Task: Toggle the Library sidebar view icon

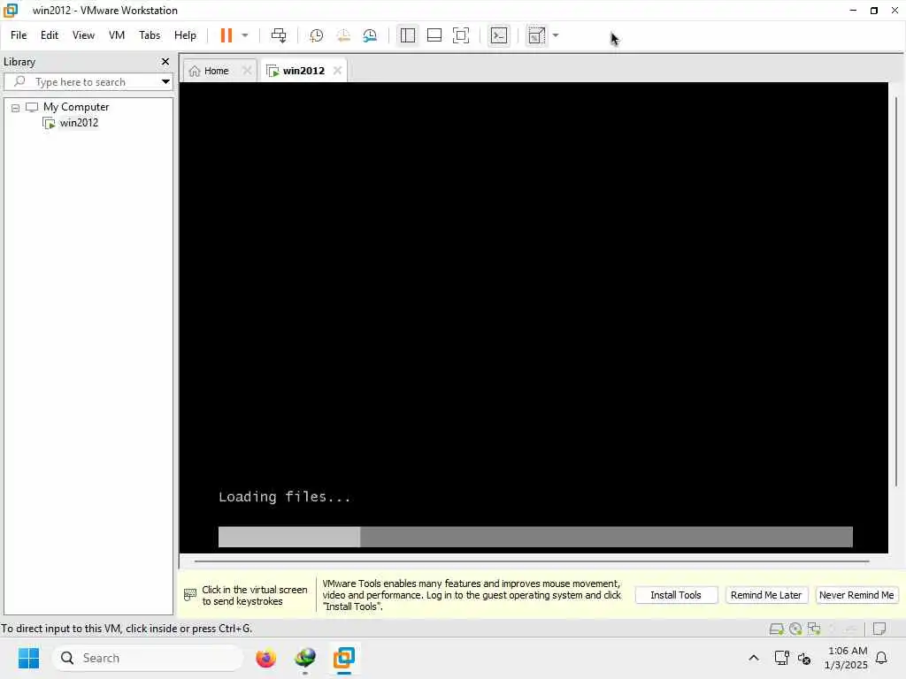Action: click(x=407, y=35)
